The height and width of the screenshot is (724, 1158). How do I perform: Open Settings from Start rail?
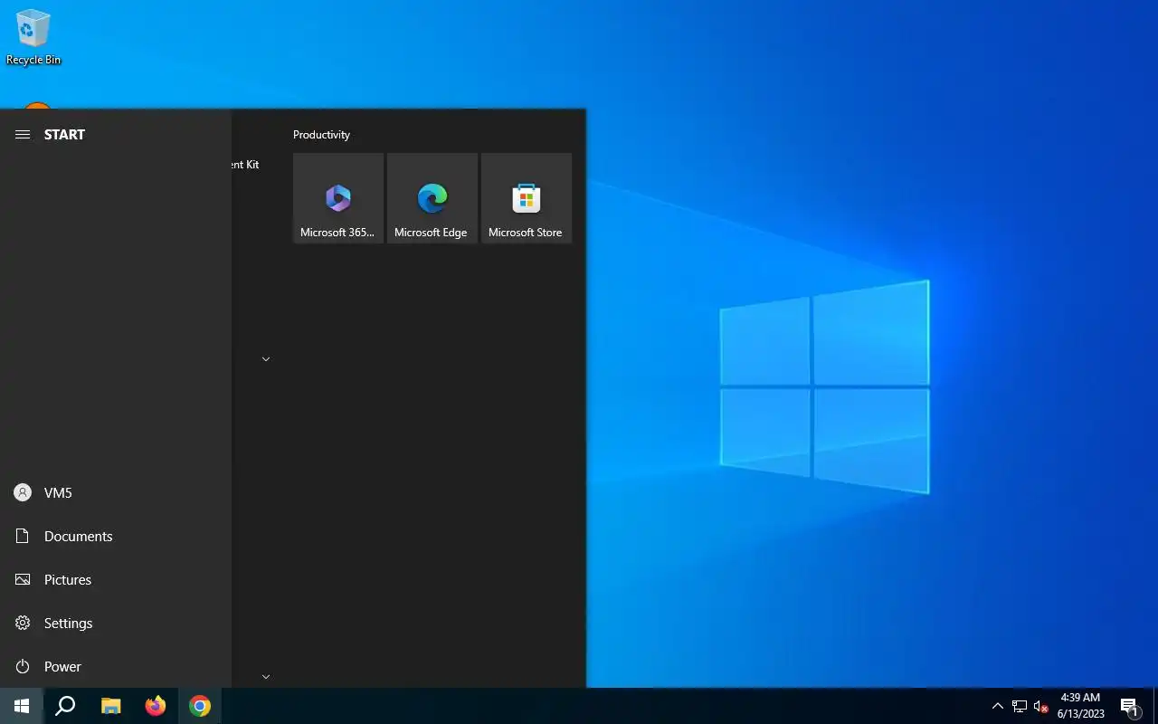pos(116,623)
